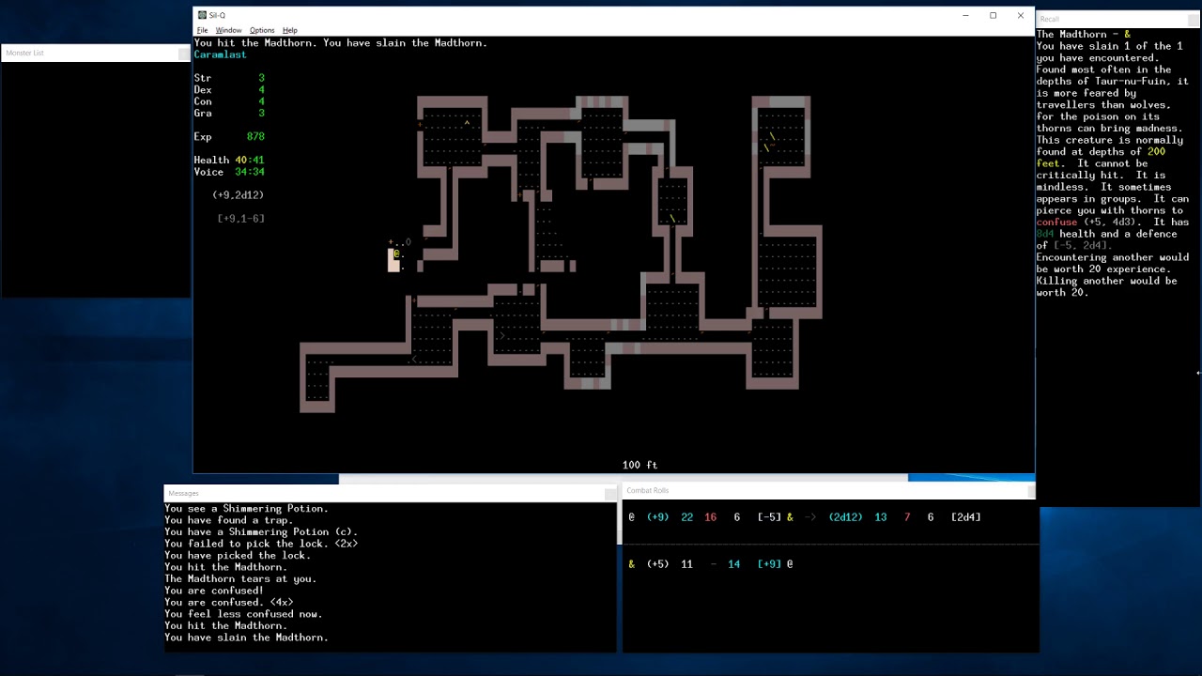Click 'You have found a trap.' message
The image size is (1202, 676).
tap(229, 520)
